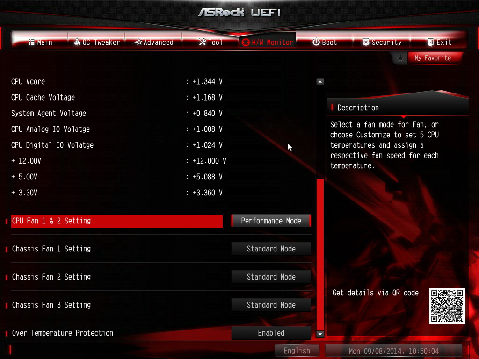Click the Tool wrench icon
Viewport: 479px width, 359px height.
click(x=202, y=42)
